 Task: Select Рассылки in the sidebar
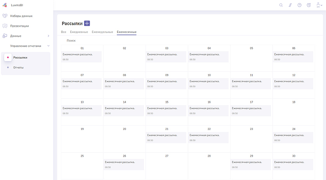tap(20, 57)
